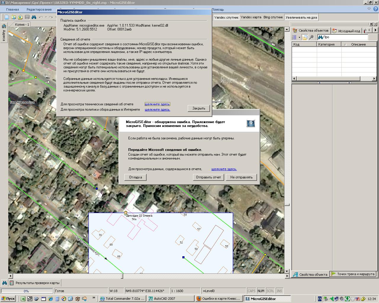This screenshot has height=303, width=379.
Task: Click the binoculars search icon in main toolbar
Action: click(34, 17)
